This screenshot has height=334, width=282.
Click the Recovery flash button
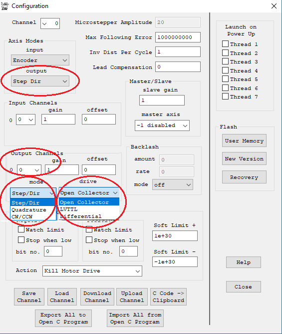pyautogui.click(x=244, y=177)
